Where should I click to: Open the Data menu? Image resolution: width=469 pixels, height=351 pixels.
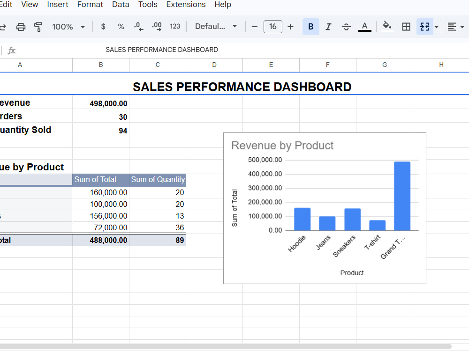tap(121, 5)
